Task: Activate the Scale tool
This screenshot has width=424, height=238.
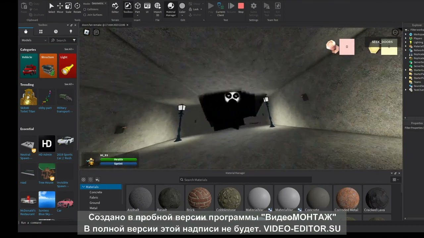Action: pos(68,8)
